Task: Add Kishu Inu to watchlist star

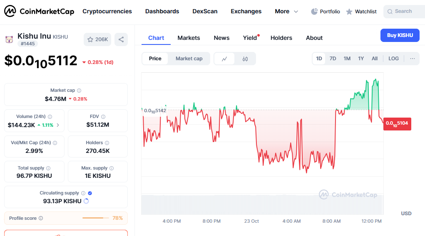Action: pyautogui.click(x=97, y=39)
